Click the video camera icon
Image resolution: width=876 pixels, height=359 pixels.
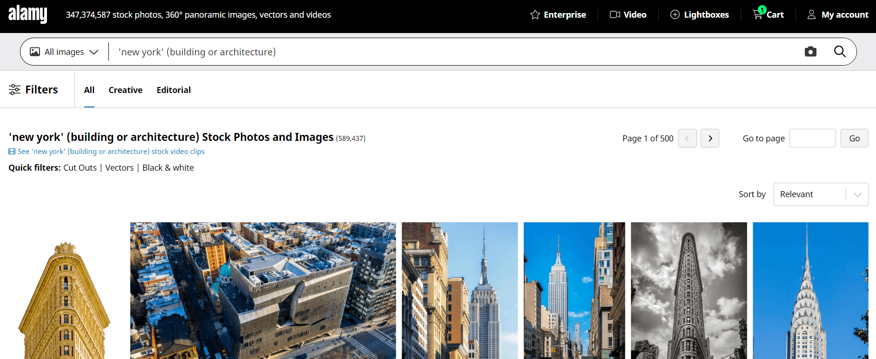pyautogui.click(x=615, y=14)
